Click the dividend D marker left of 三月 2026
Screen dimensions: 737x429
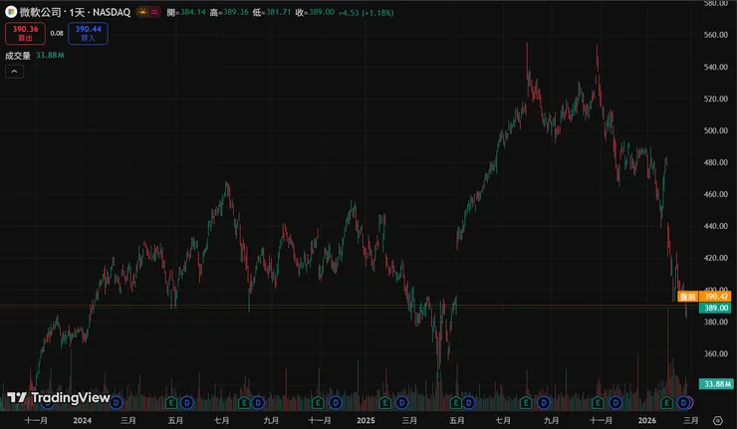coord(683,403)
